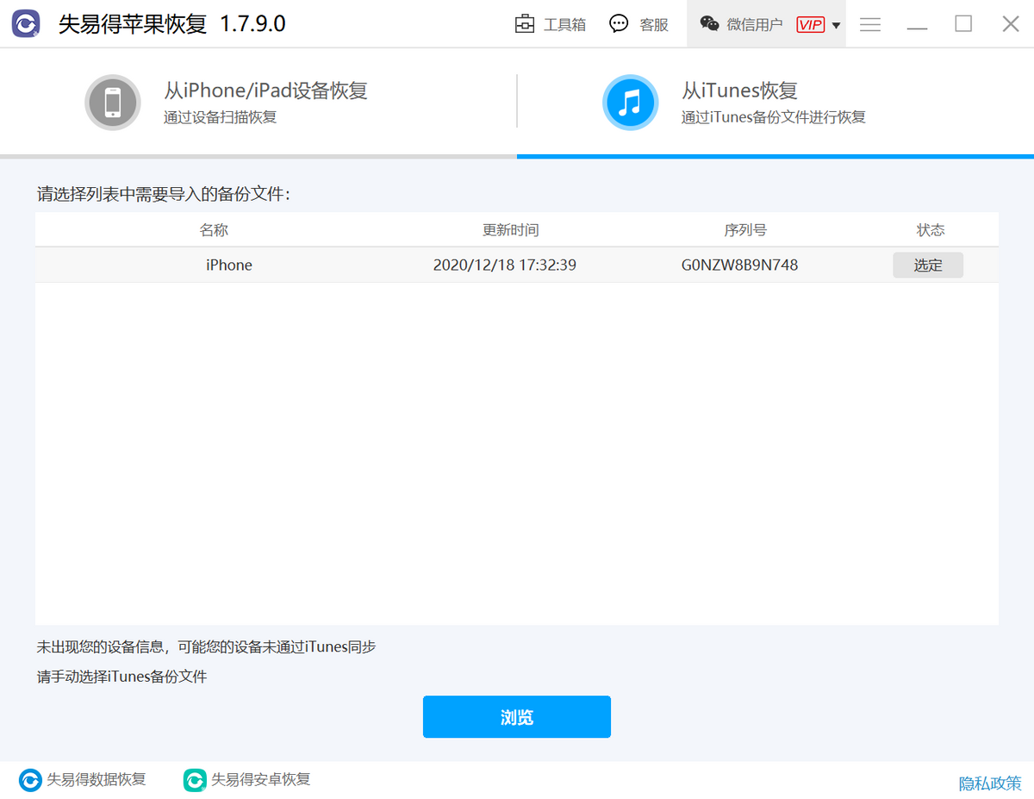Click the WeChat icon beside 微信用户
Viewport: 1034px width, 799px height.
709,24
